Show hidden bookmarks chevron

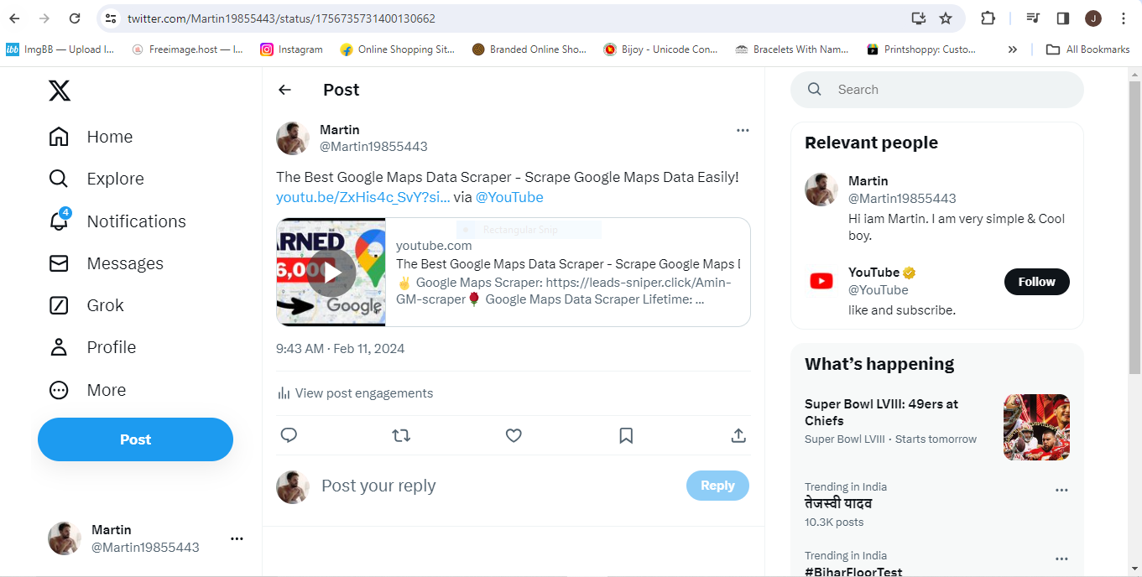pos(1013,49)
